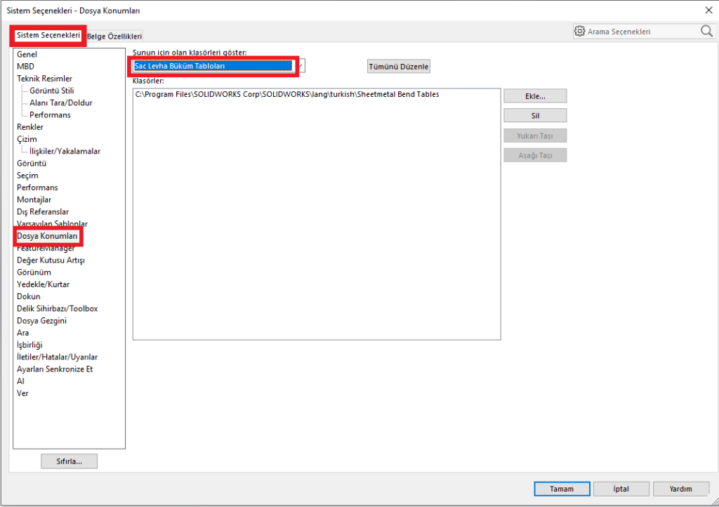
Task: Select the Sheetmetal Bend Tables folder path
Action: coord(287,94)
